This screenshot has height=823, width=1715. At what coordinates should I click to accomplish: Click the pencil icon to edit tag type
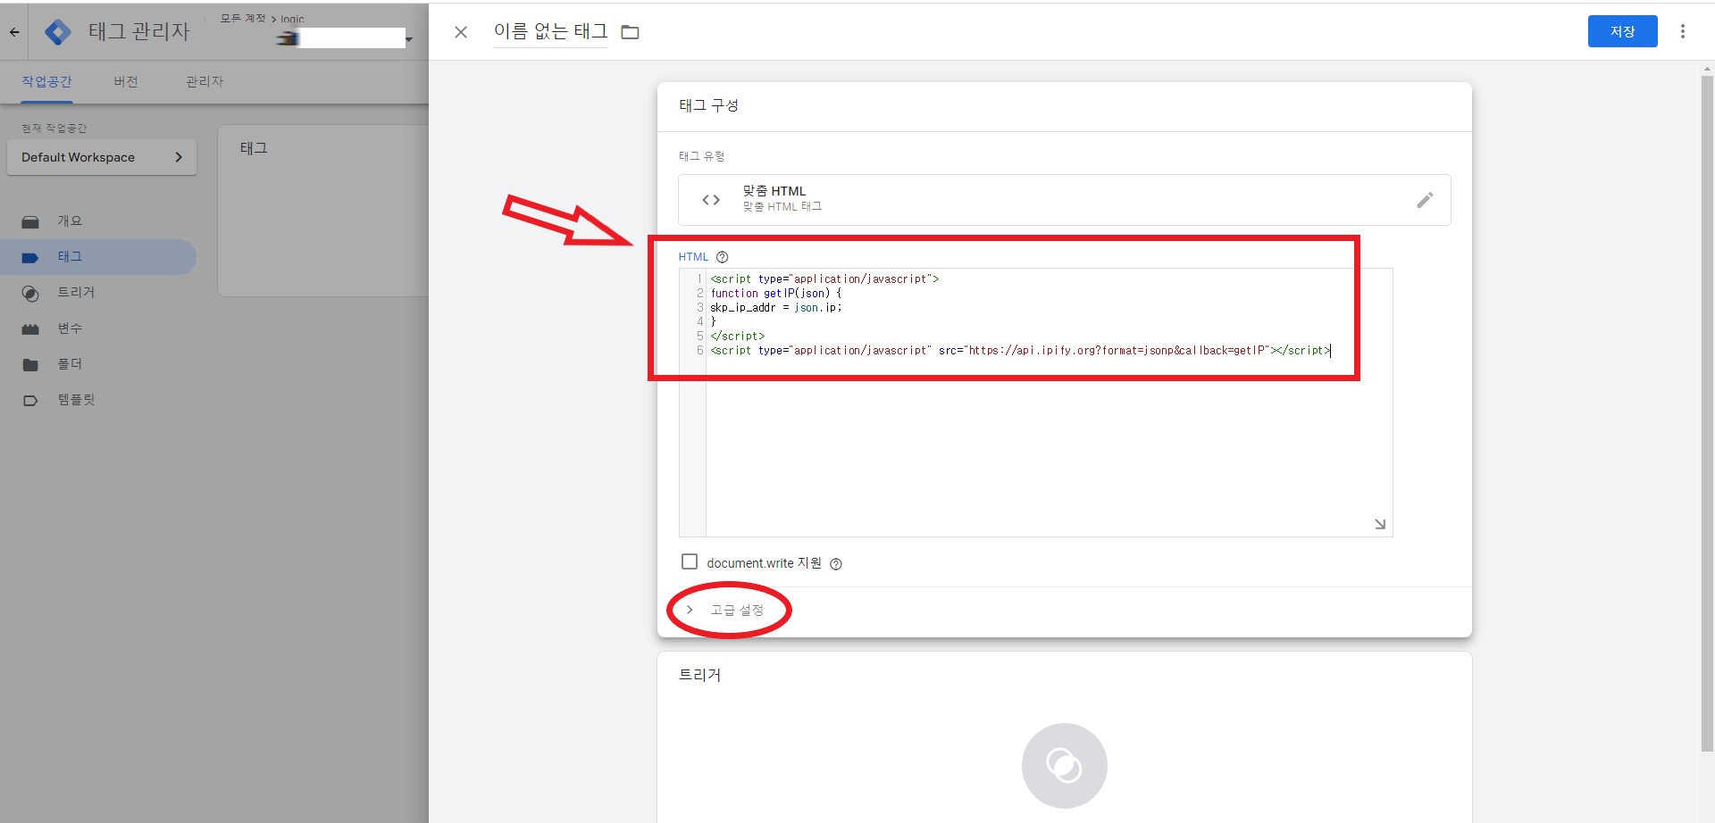[x=1425, y=200]
